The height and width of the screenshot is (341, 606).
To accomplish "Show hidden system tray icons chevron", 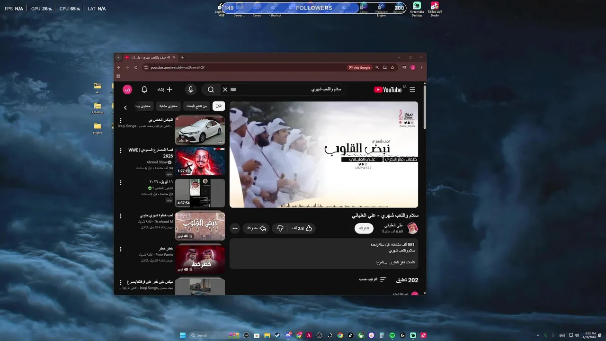I will [538, 335].
